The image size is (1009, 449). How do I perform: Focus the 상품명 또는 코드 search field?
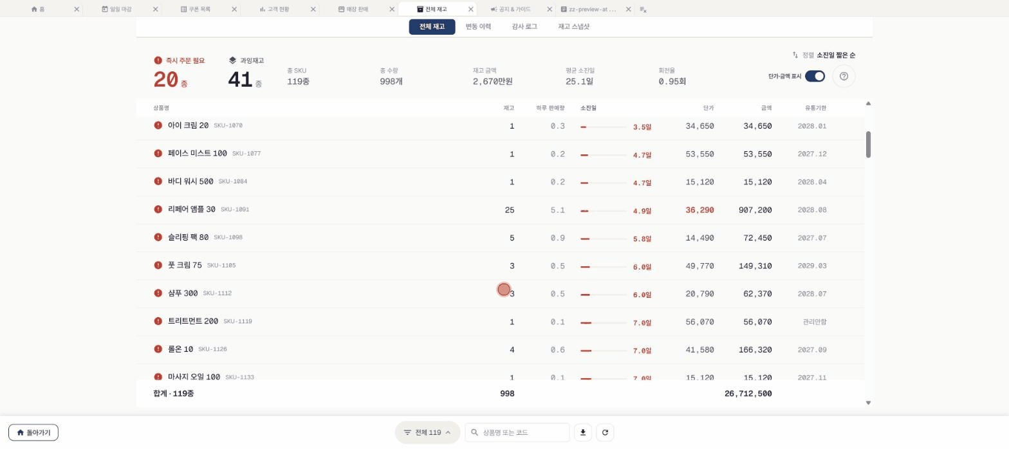517,432
